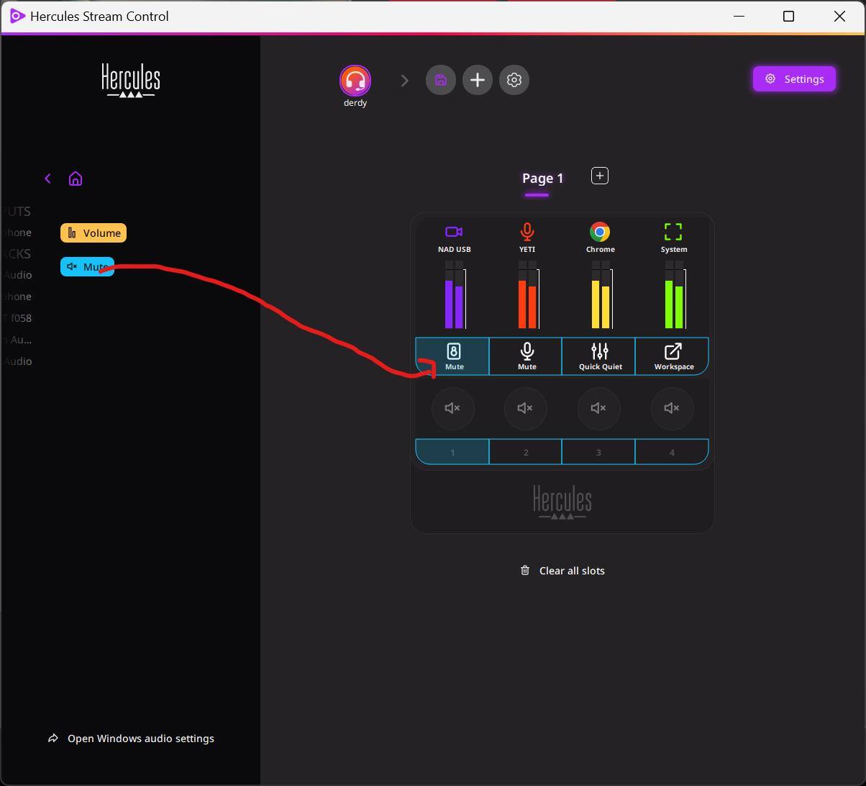Viewport: 866px width, 786px height.
Task: Select the NAD USB camera icon
Action: coord(454,232)
